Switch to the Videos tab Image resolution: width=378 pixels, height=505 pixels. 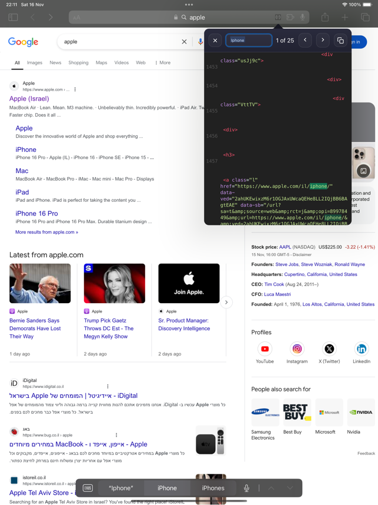pos(122,62)
